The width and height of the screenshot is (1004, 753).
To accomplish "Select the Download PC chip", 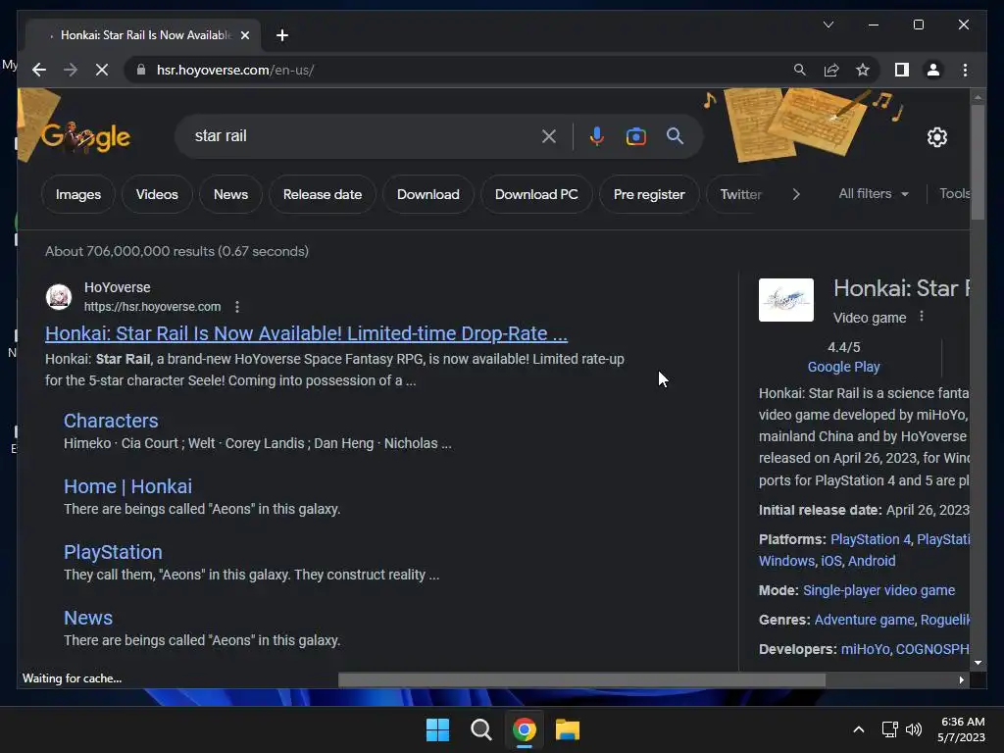I will [x=536, y=194].
